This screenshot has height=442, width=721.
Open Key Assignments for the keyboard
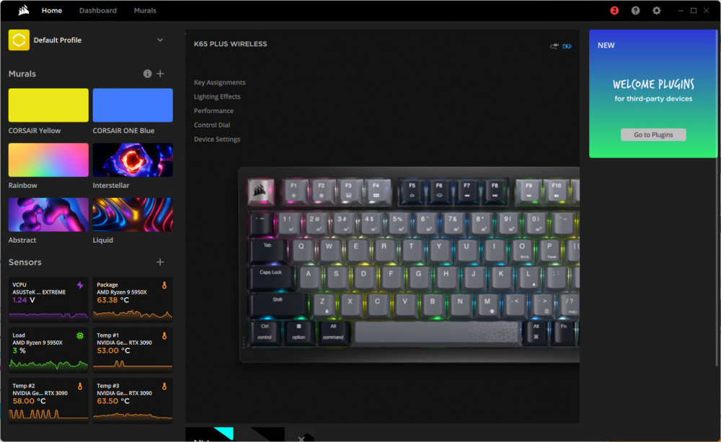tap(219, 82)
